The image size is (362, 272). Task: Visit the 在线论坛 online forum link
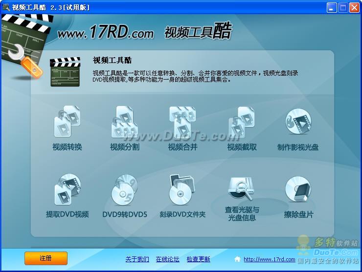[167, 259]
